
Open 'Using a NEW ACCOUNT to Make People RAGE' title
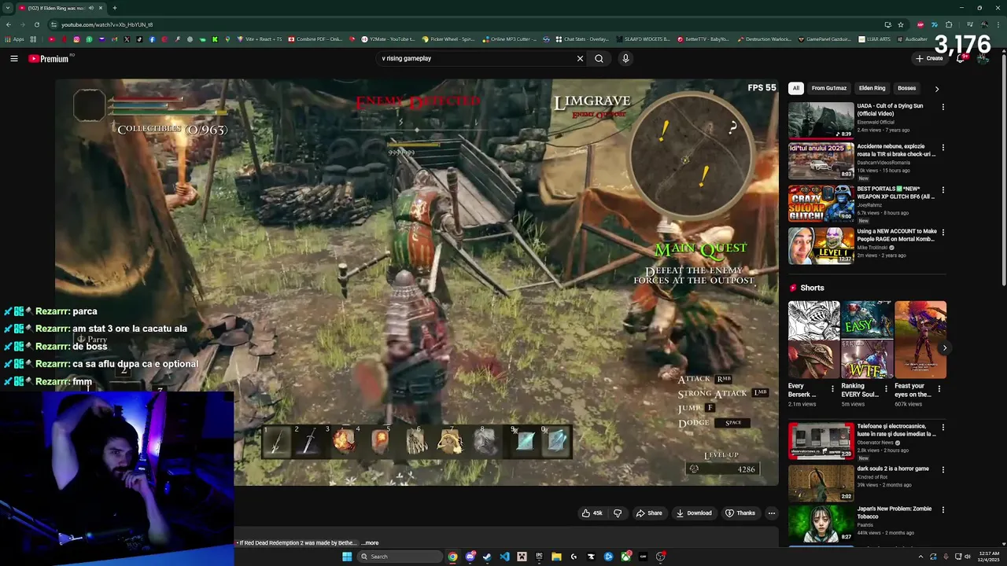(x=897, y=235)
